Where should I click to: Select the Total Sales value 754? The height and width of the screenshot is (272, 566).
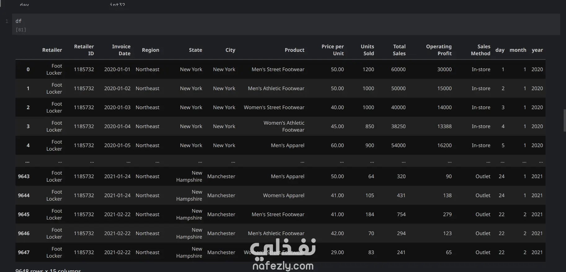[x=401, y=214]
